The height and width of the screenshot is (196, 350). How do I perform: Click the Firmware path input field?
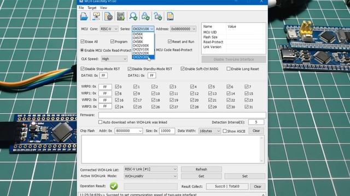click(182, 115)
